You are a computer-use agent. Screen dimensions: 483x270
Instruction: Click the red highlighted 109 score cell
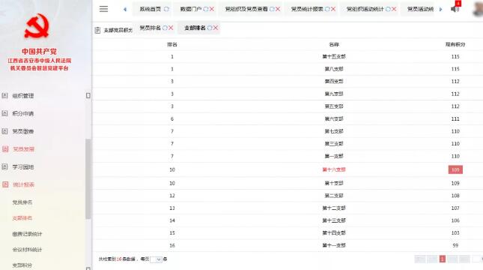pyautogui.click(x=455, y=169)
